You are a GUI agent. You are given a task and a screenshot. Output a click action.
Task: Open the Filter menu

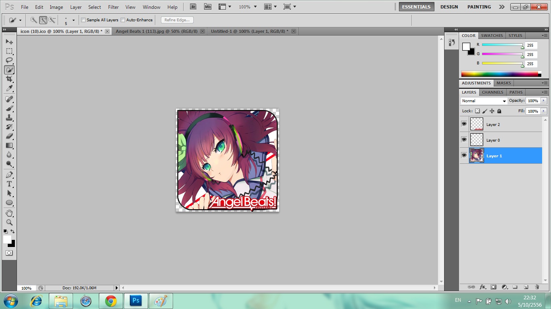pos(113,7)
